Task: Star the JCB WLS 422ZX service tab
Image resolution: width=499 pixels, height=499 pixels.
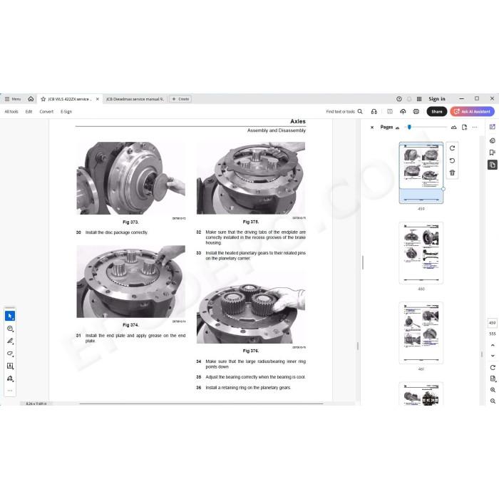Action: 43,99
